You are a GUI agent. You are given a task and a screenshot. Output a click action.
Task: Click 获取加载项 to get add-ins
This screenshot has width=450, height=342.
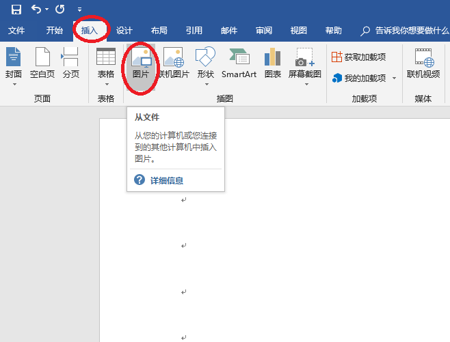pos(358,57)
